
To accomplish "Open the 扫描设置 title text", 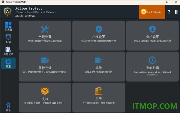I will point(99,37).
